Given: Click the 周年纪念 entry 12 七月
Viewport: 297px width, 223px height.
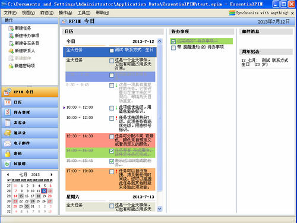Looking at the screenshot, I should [265, 62].
